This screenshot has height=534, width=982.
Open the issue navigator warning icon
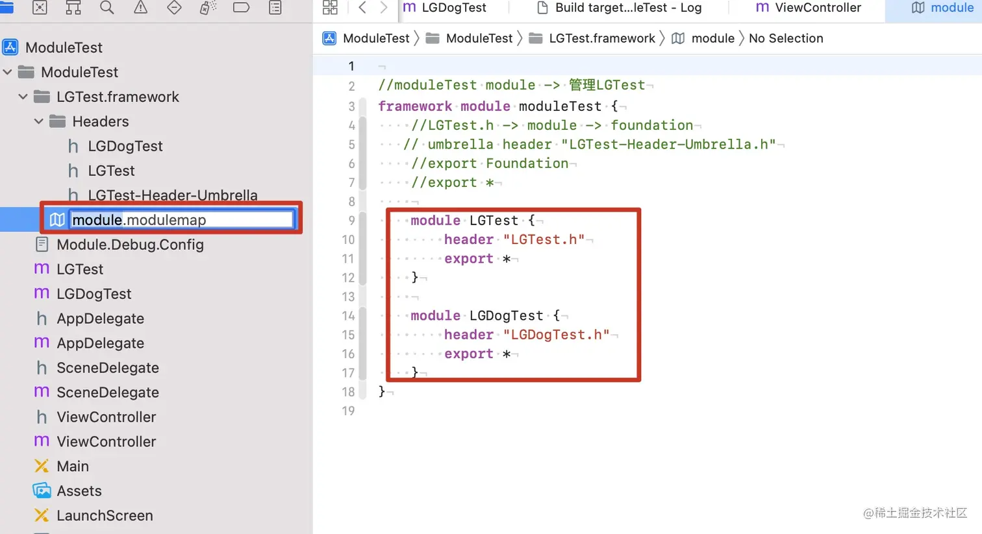coord(141,8)
